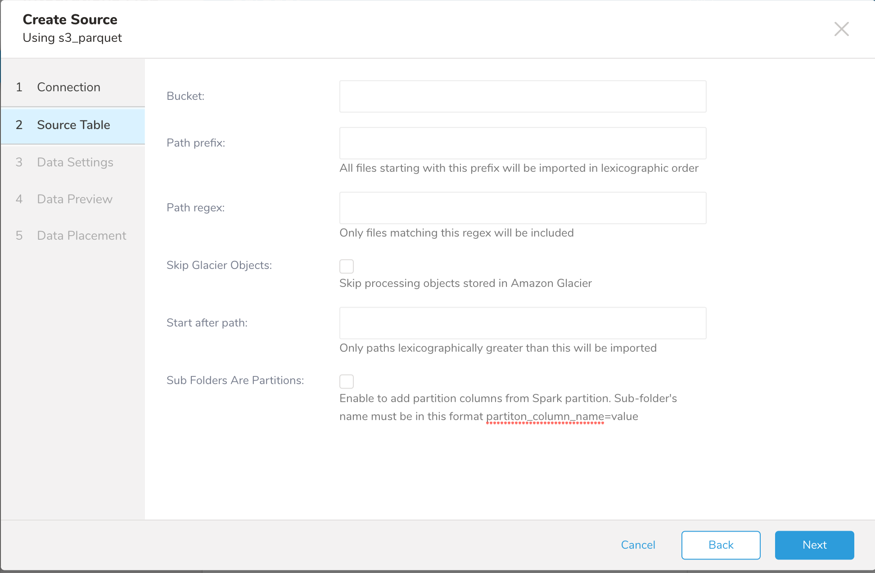Close the Create Source dialog
Screen dimensions: 875x573
[841, 29]
